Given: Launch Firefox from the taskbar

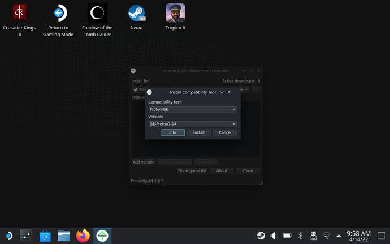Looking at the screenshot, I should 83,236.
